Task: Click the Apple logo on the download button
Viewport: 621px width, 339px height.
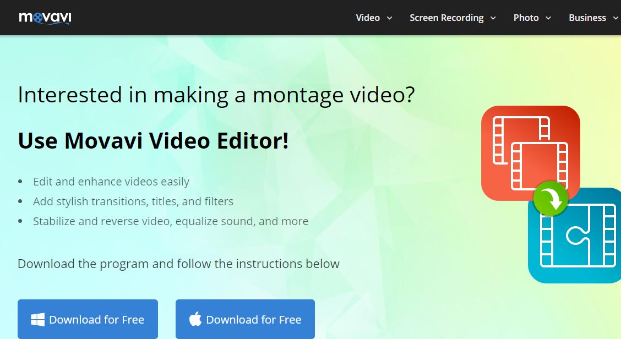Action: click(x=195, y=319)
